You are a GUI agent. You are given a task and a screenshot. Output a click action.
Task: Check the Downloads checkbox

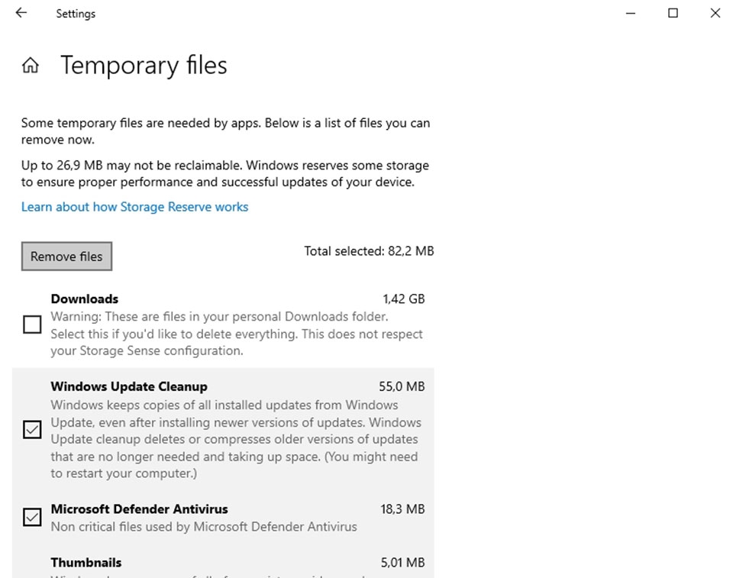tap(32, 325)
